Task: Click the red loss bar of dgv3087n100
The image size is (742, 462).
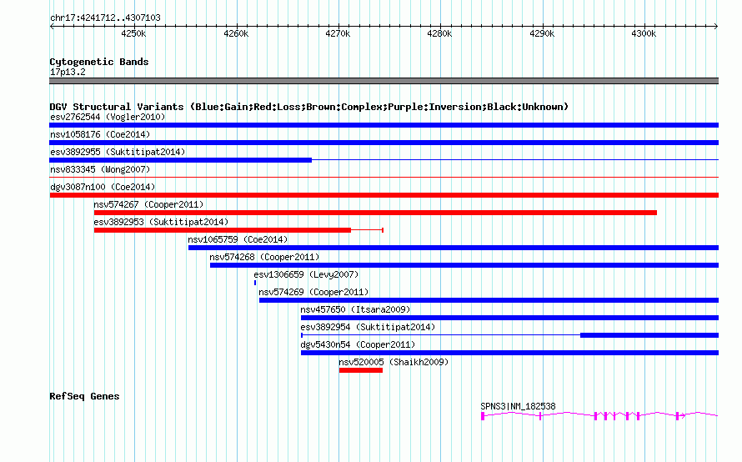Action: point(384,195)
